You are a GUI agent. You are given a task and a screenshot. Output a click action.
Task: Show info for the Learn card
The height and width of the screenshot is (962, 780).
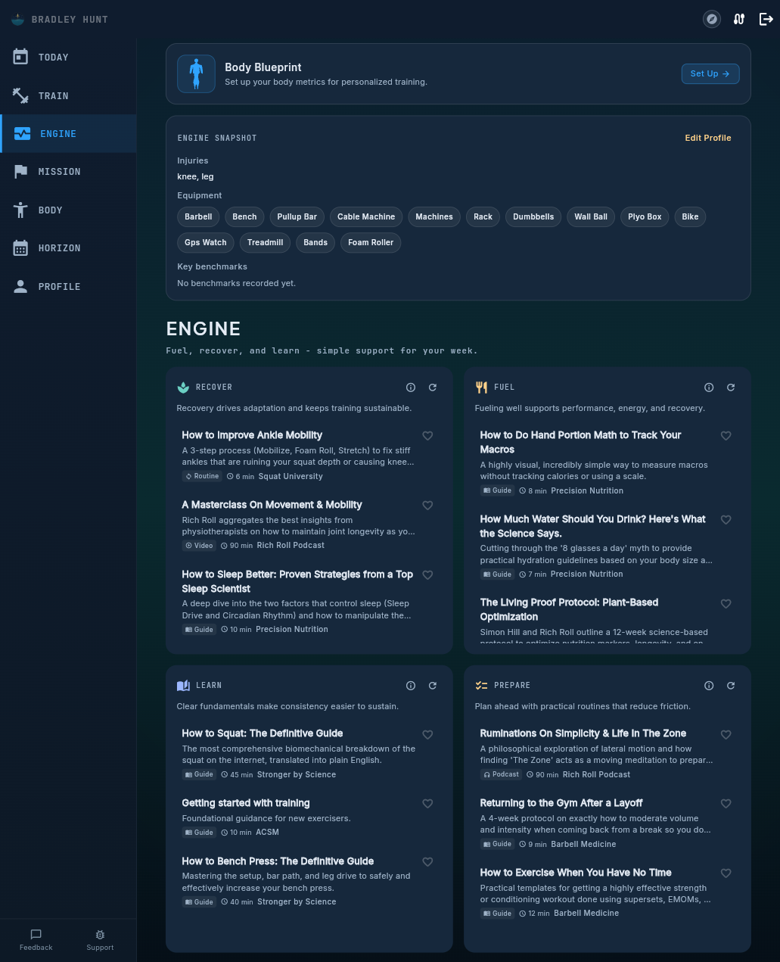pyautogui.click(x=411, y=686)
